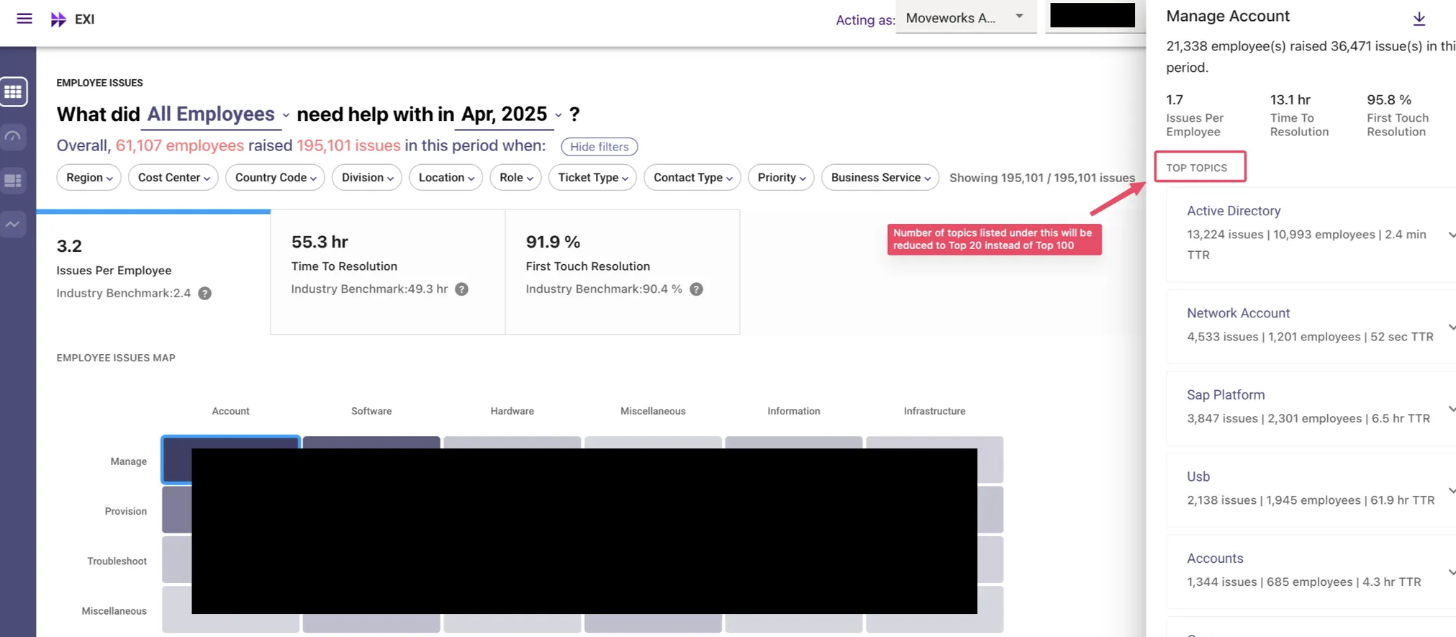Click the Hardware column header

click(x=512, y=411)
